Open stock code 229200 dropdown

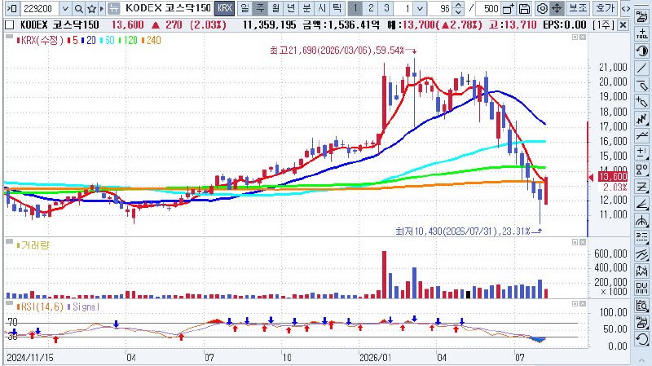(x=65, y=8)
